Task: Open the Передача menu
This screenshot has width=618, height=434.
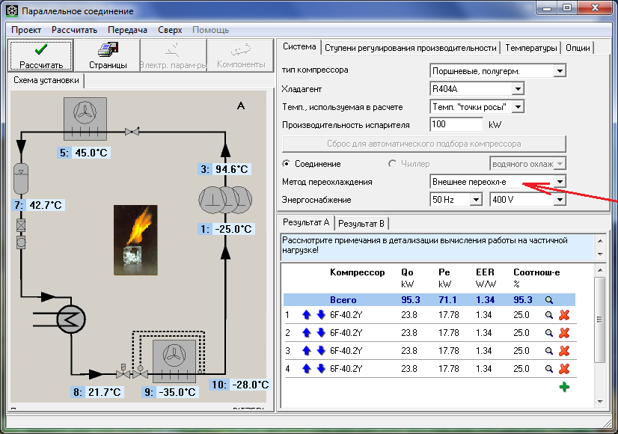Action: 127,30
